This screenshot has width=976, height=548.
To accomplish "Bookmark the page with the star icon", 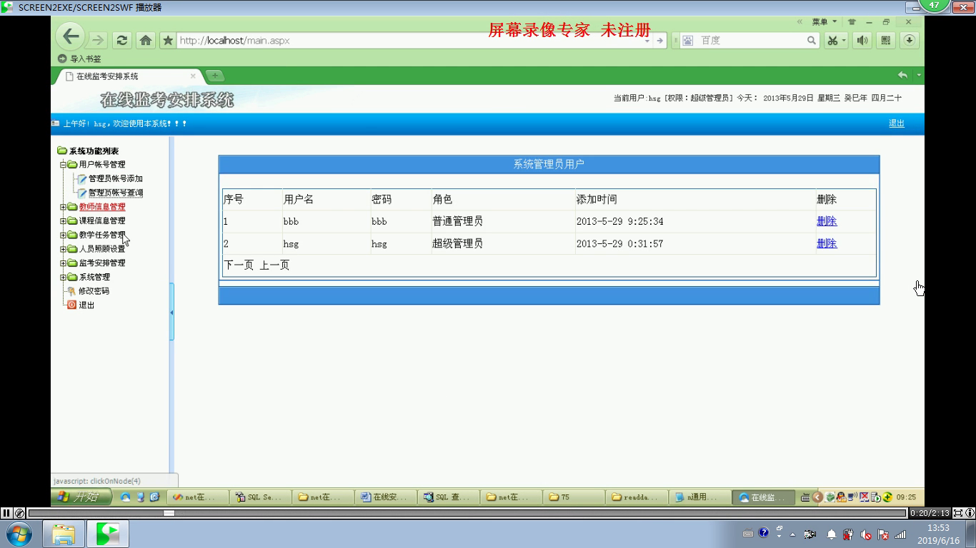I will [168, 41].
